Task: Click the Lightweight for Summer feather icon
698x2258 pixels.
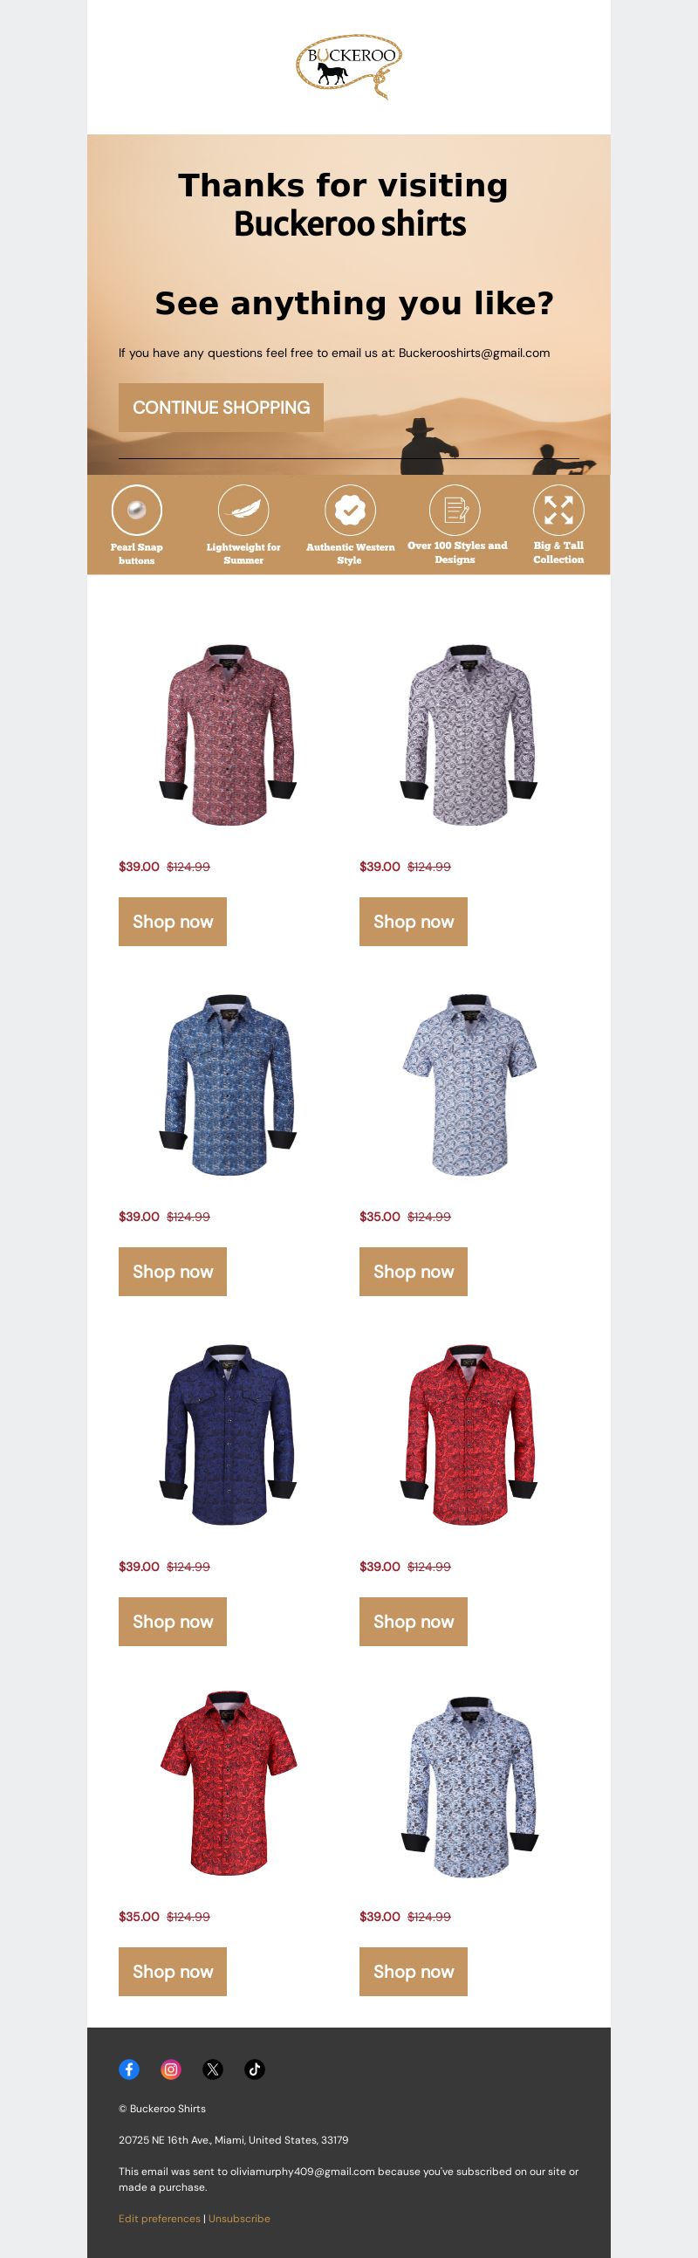Action: [243, 510]
